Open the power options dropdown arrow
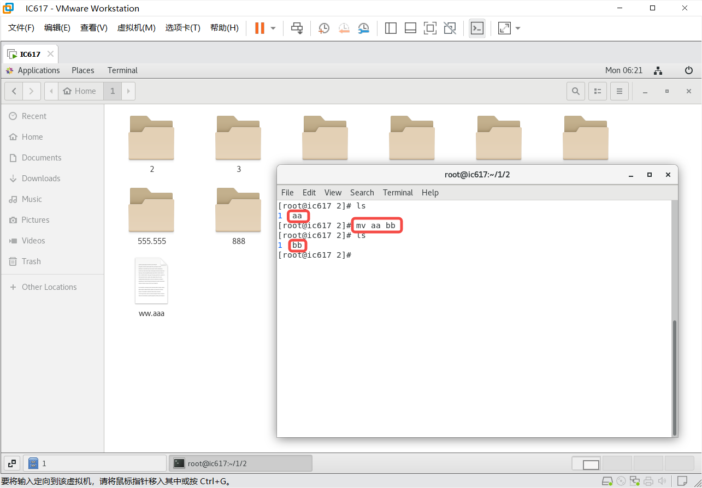This screenshot has height=488, width=702. 273,28
